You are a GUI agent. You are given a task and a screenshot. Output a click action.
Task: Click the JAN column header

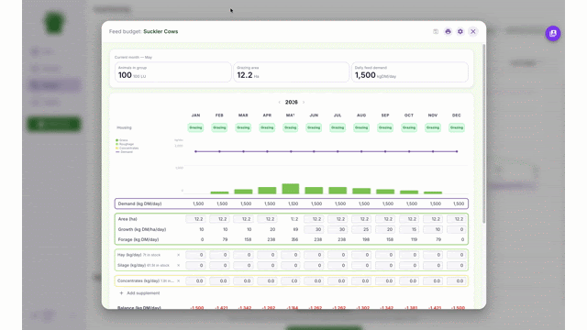(195, 115)
